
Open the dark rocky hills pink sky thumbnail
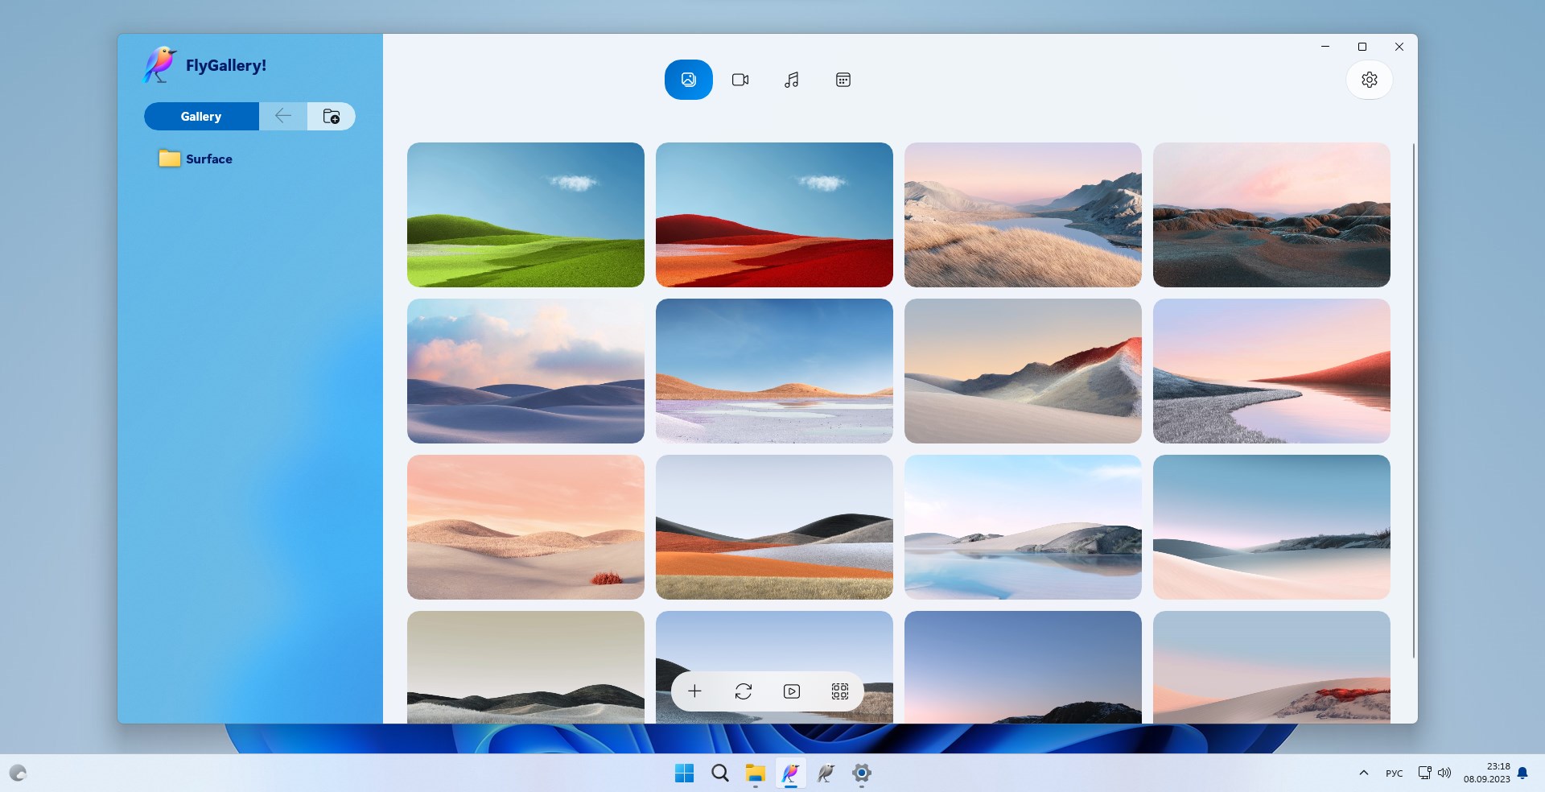(x=1271, y=215)
